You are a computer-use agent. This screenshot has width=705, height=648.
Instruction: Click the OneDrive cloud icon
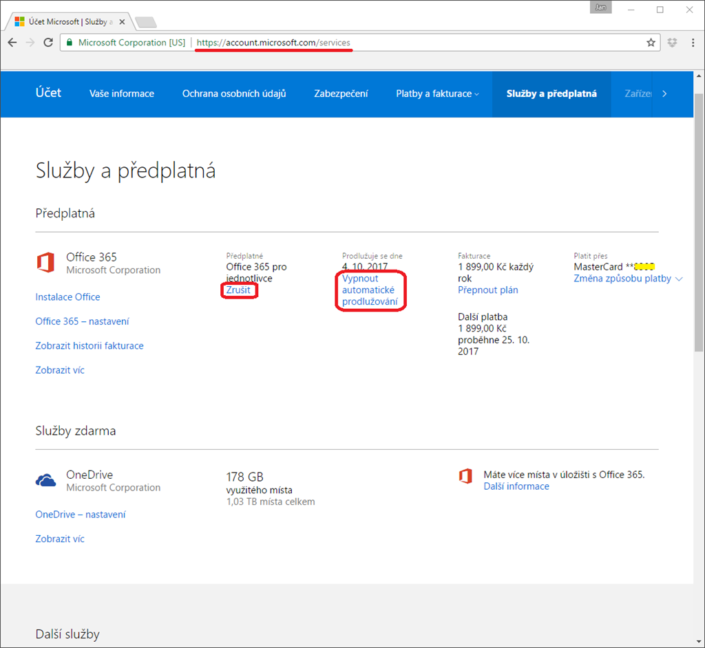point(45,480)
